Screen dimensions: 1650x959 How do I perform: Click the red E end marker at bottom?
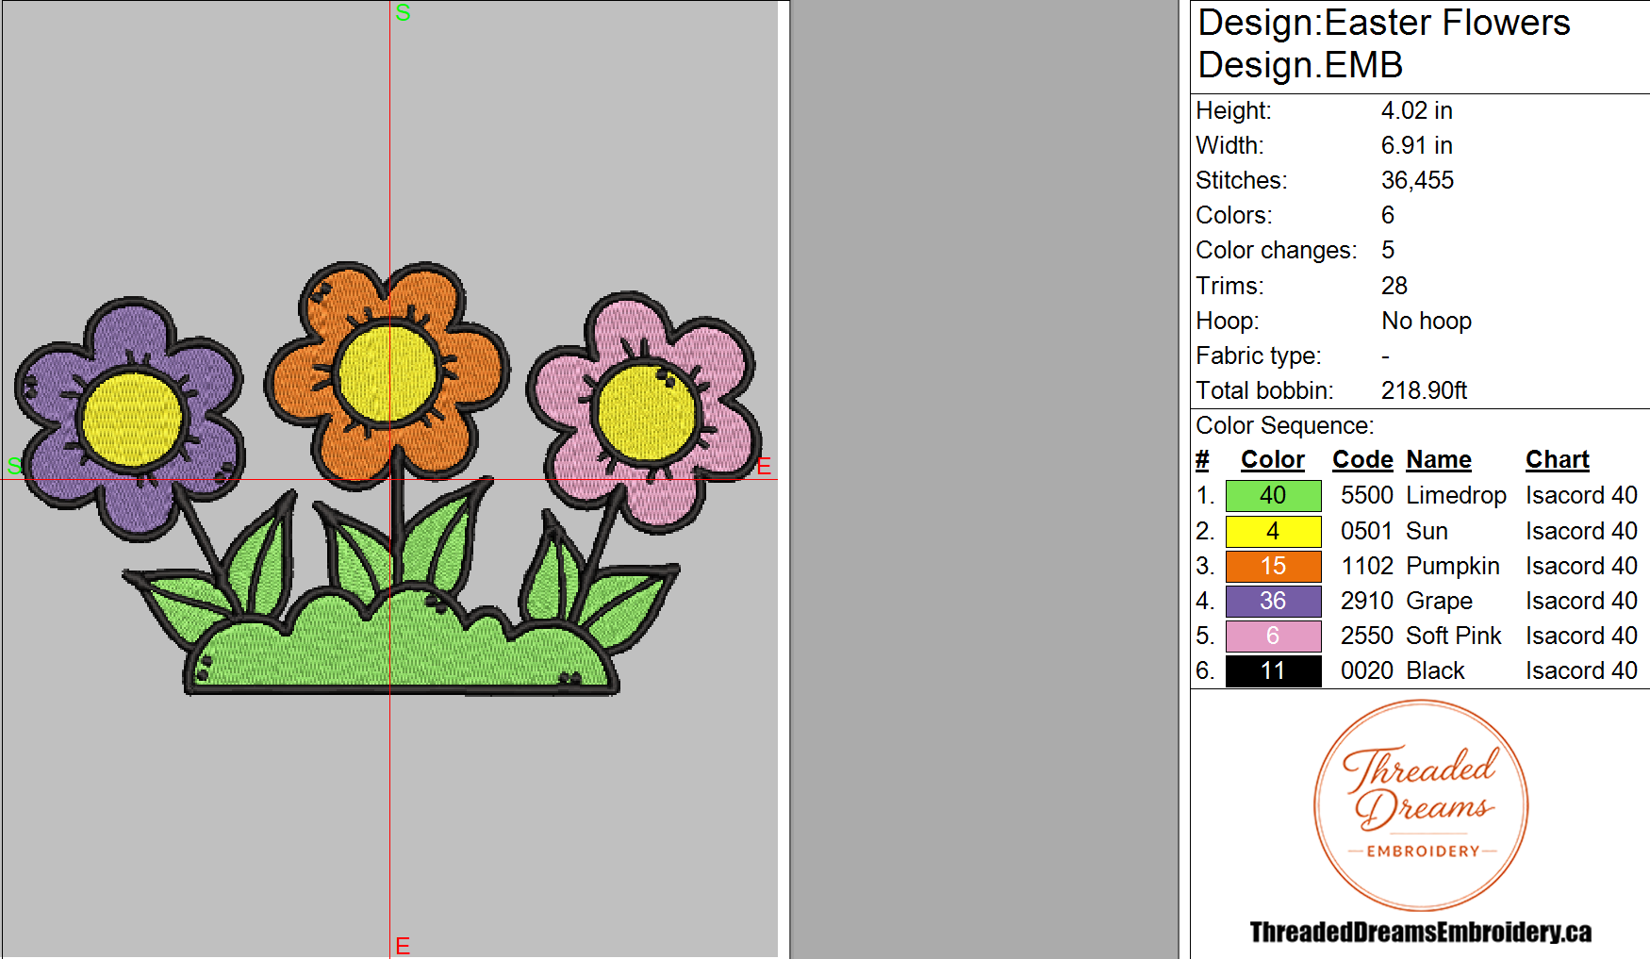click(403, 946)
